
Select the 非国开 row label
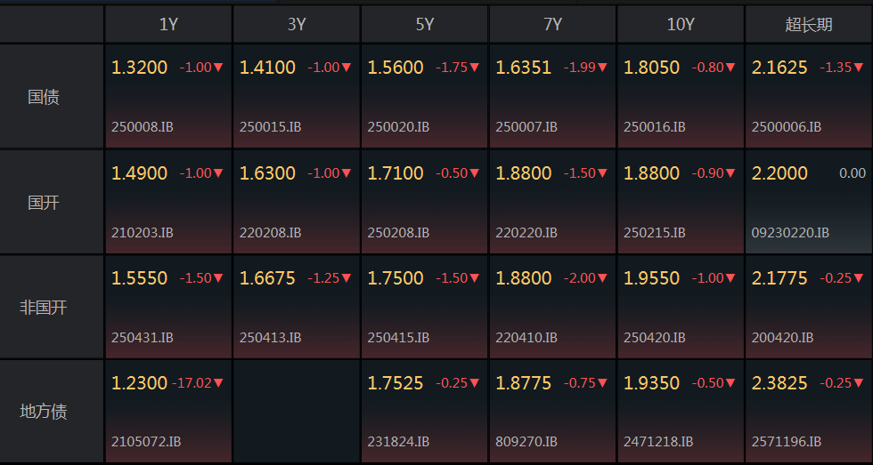point(44,308)
